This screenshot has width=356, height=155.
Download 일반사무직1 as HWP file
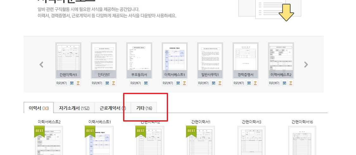(220, 83)
